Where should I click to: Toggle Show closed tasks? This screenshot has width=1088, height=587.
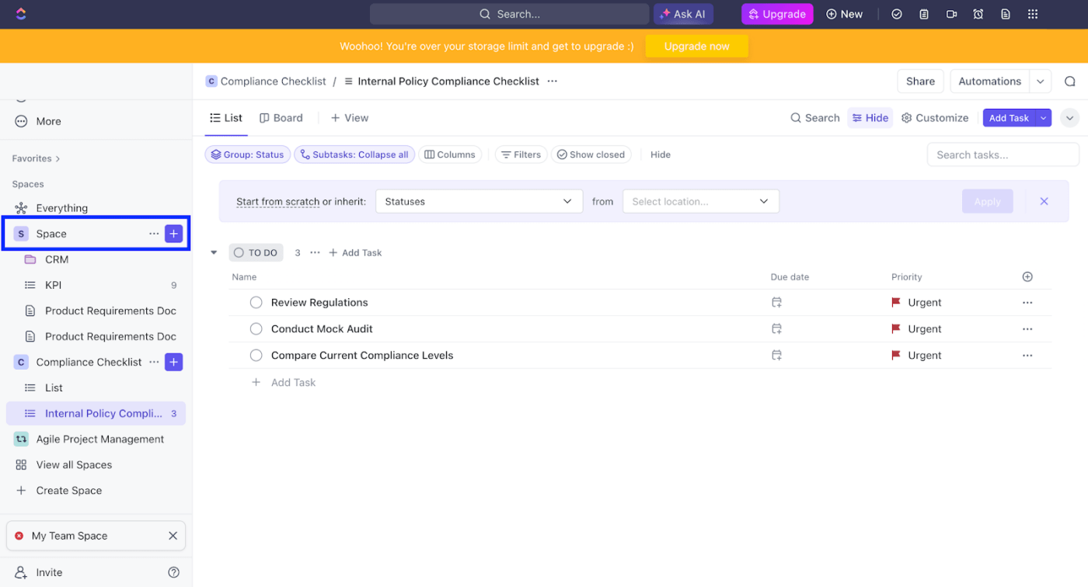(x=591, y=155)
